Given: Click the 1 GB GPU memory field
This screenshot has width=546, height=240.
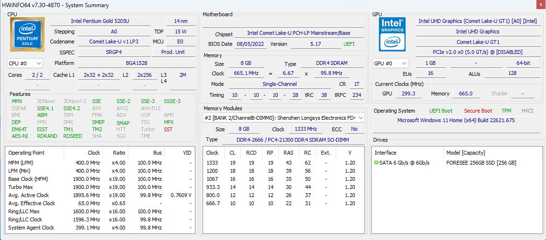Looking at the screenshot, I should click(431, 63).
